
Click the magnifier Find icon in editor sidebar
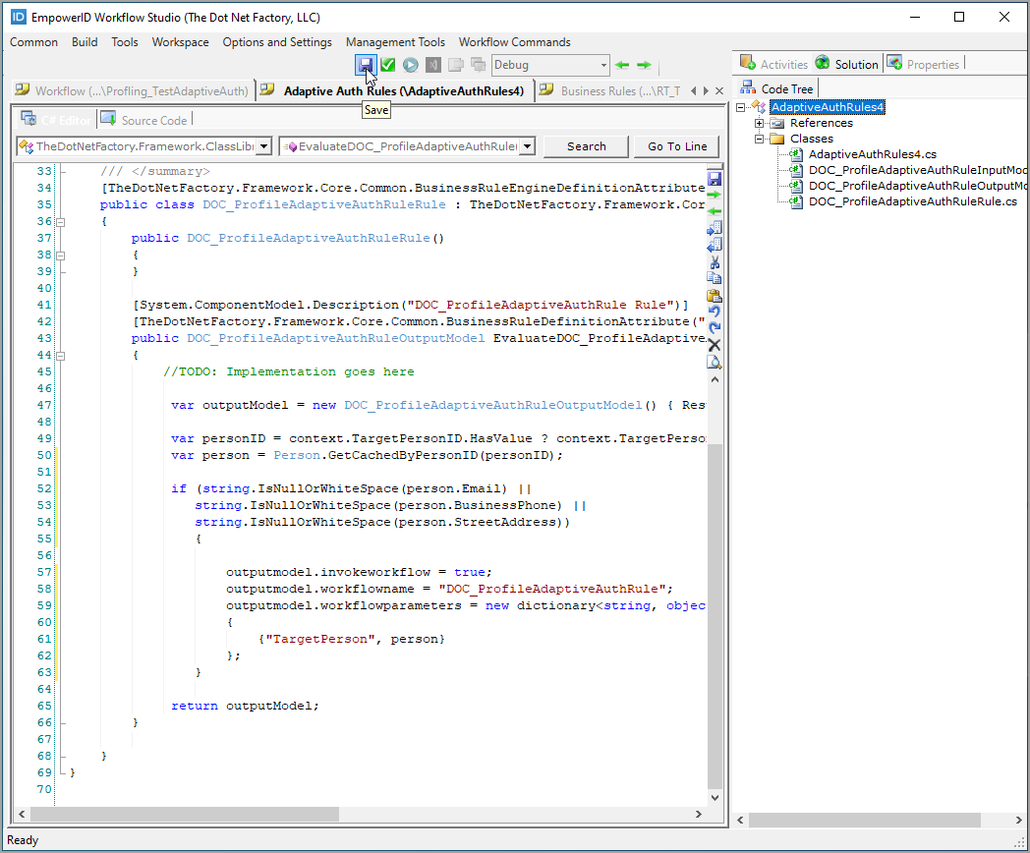(715, 362)
